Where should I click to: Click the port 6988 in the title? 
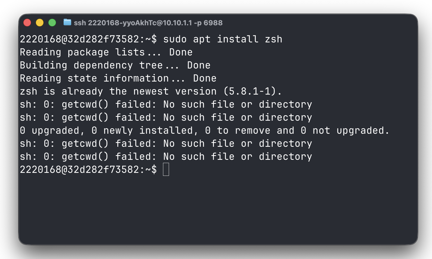coord(213,23)
